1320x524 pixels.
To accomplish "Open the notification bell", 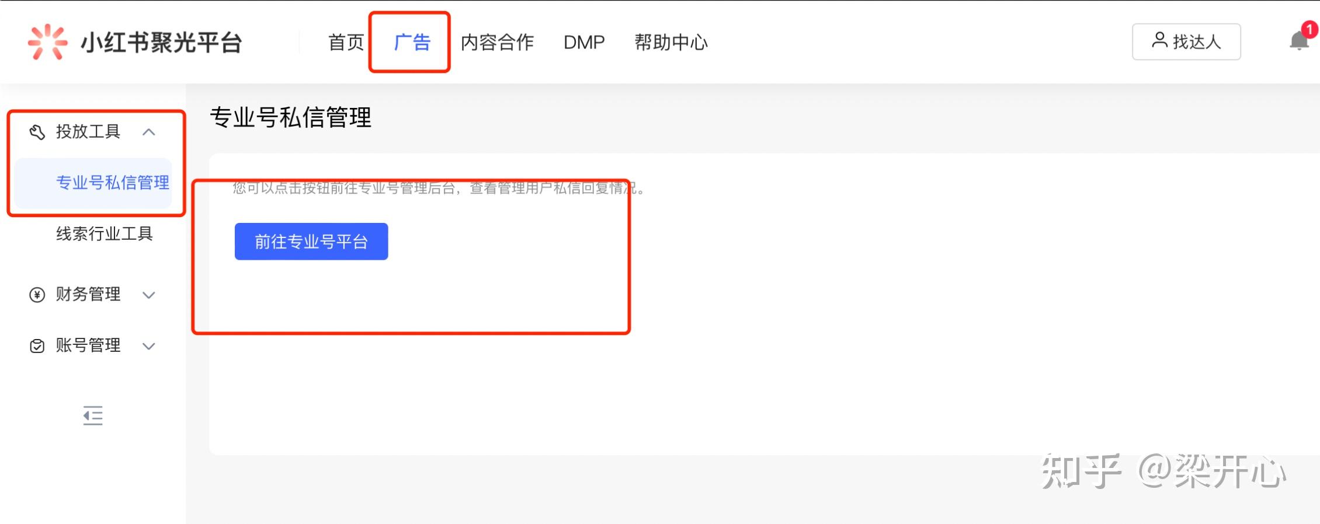I will [x=1298, y=41].
